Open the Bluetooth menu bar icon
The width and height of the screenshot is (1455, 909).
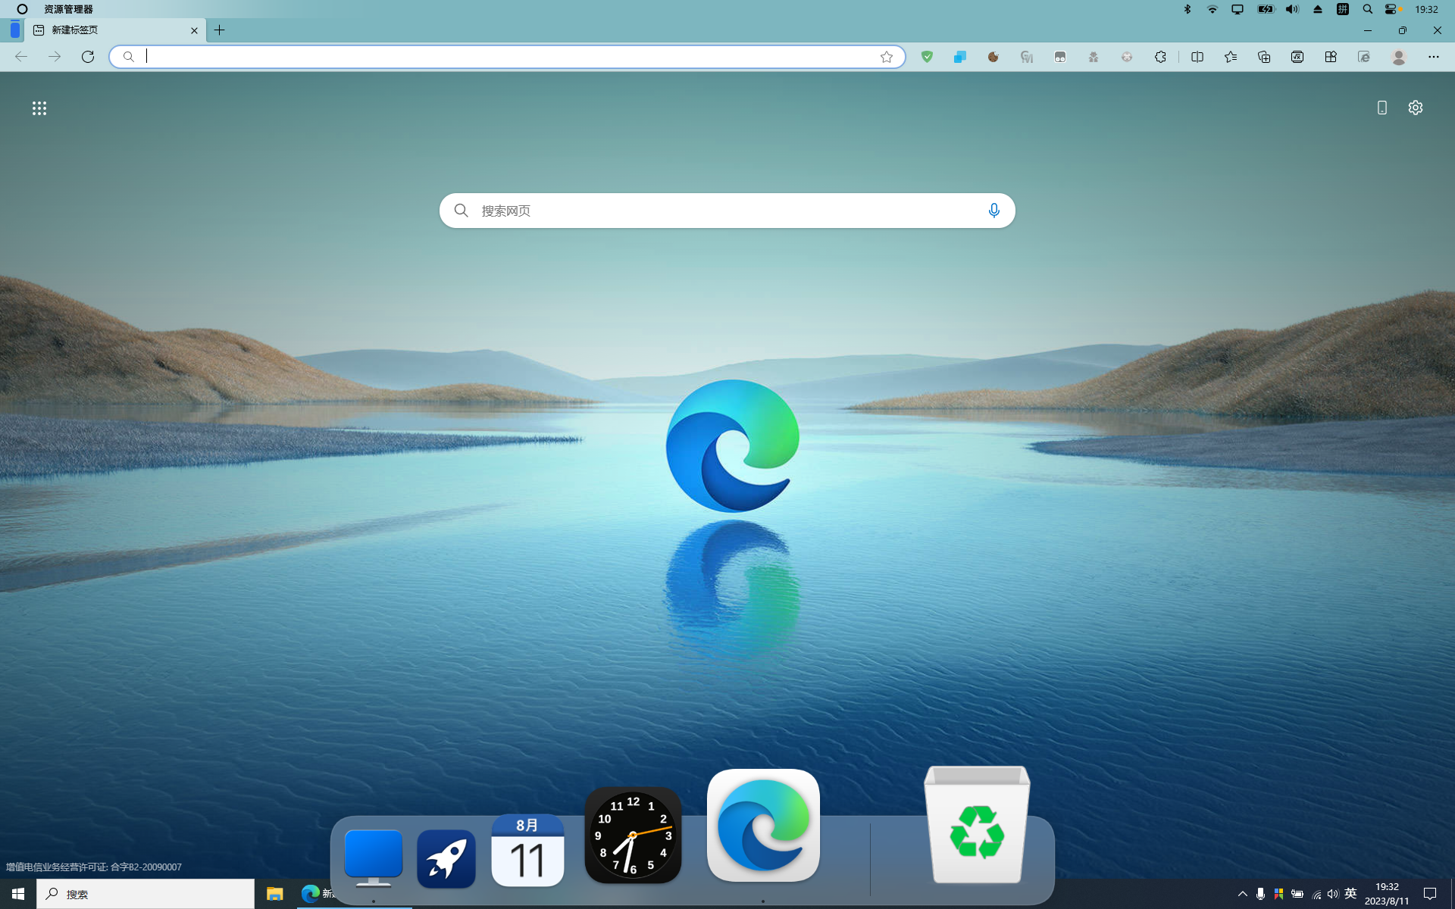tap(1187, 9)
